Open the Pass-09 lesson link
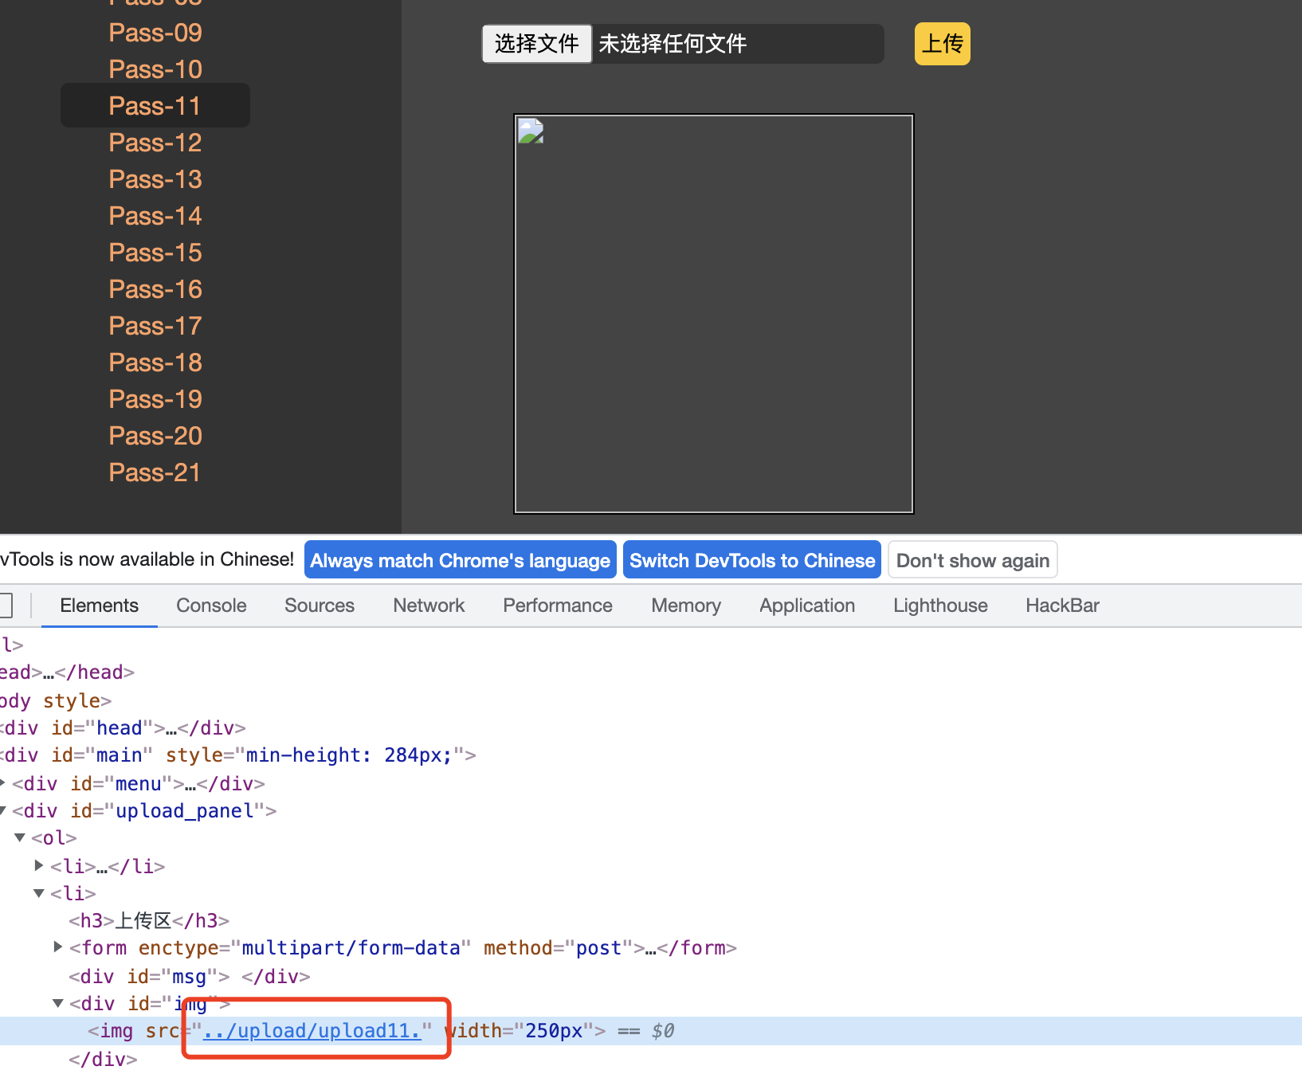Viewport: 1302px width, 1074px height. point(155,33)
